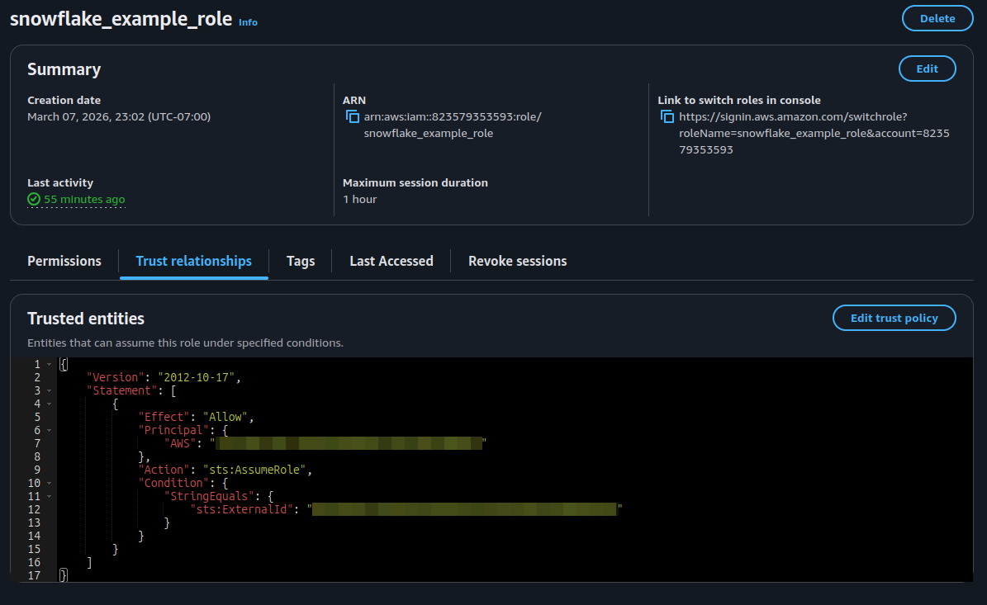Click the Delete role button

pos(937,18)
